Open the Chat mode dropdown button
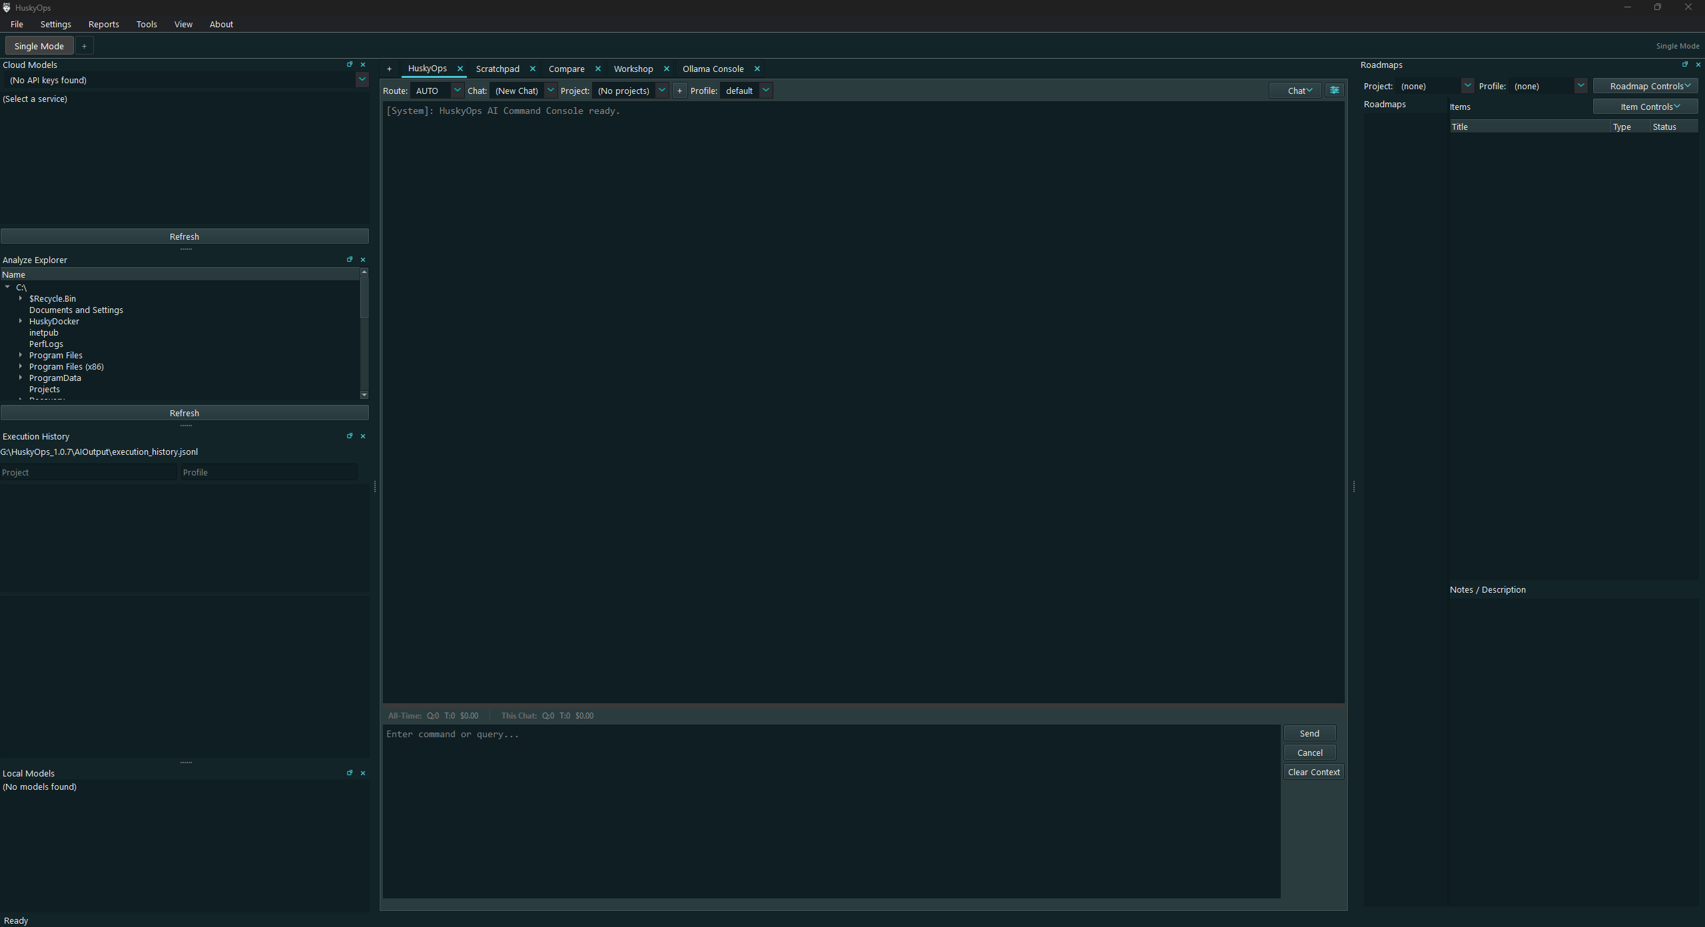The height and width of the screenshot is (927, 1705). click(1295, 91)
